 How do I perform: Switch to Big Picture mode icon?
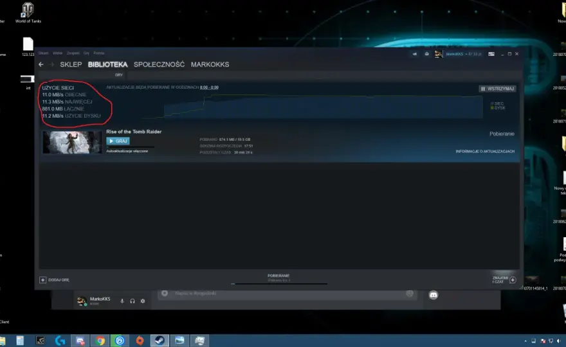(491, 54)
